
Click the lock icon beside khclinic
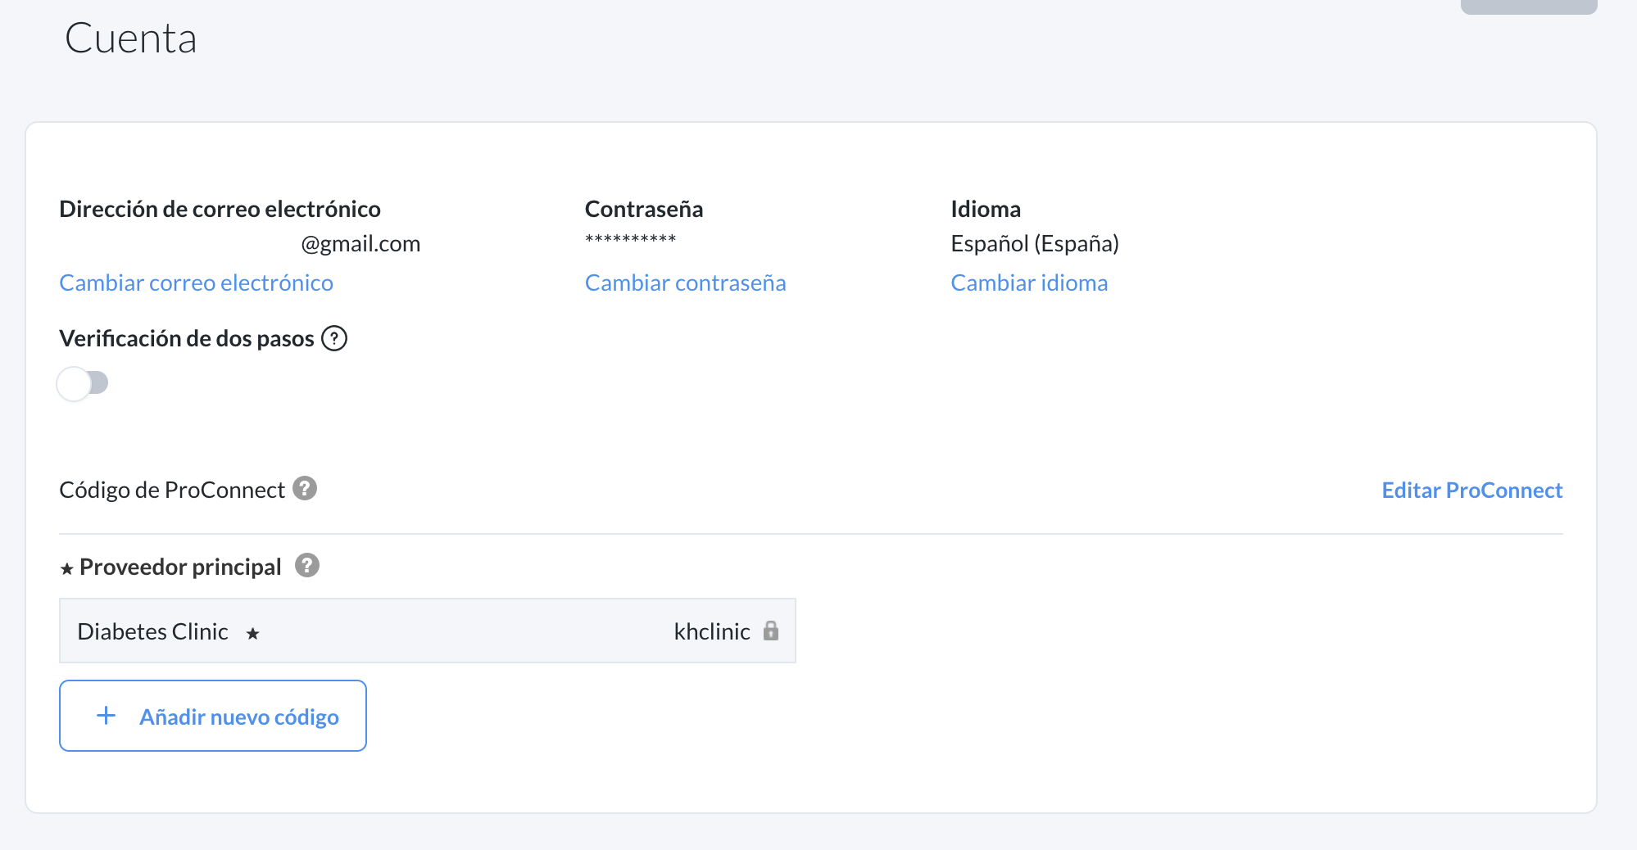pyautogui.click(x=771, y=631)
